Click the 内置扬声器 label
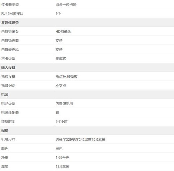The width and height of the screenshot is (174, 171). [x=10, y=40]
